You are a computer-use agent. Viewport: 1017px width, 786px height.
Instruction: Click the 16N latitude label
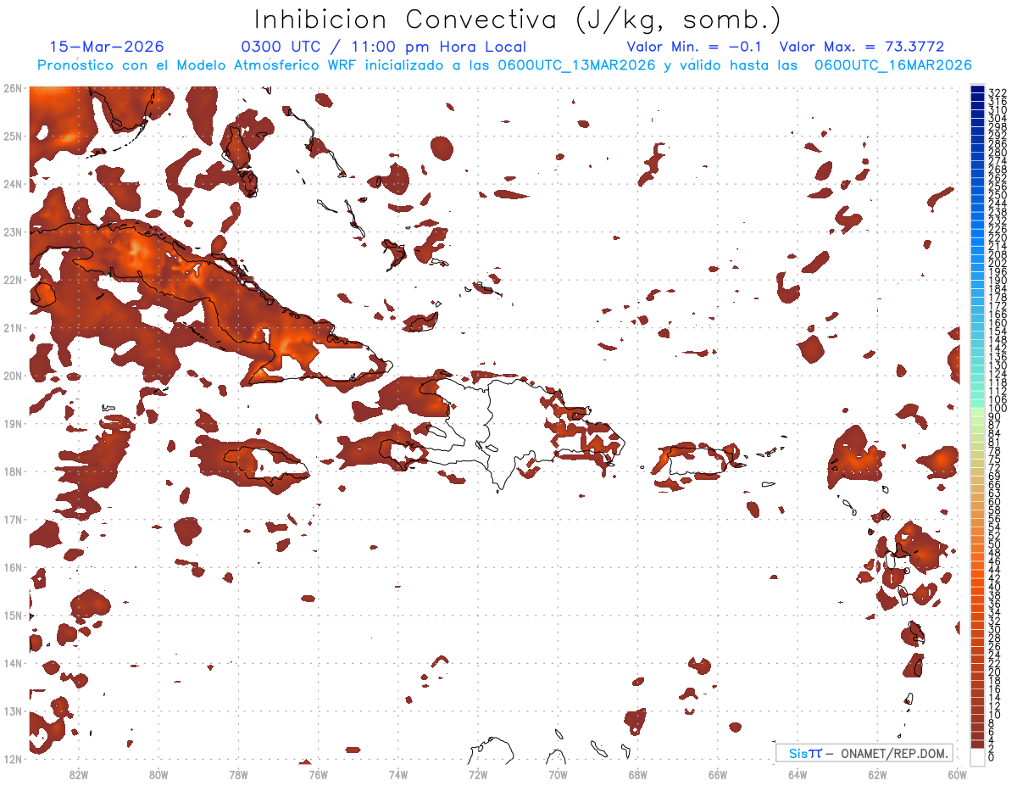click(12, 566)
